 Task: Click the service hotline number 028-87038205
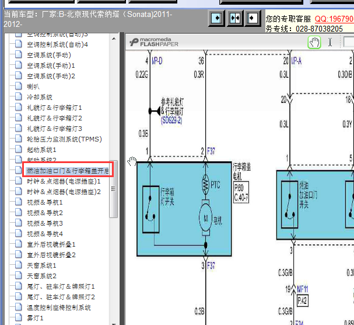pos(319,29)
